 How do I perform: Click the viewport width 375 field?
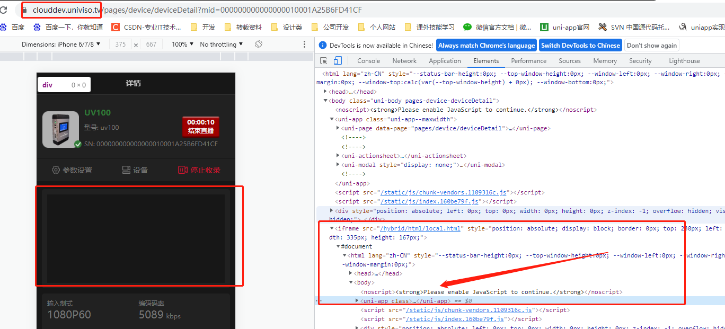(x=120, y=45)
